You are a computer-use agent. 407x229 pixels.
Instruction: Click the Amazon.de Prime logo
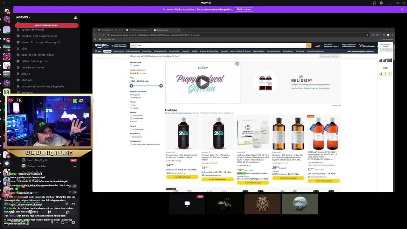pos(102,45)
